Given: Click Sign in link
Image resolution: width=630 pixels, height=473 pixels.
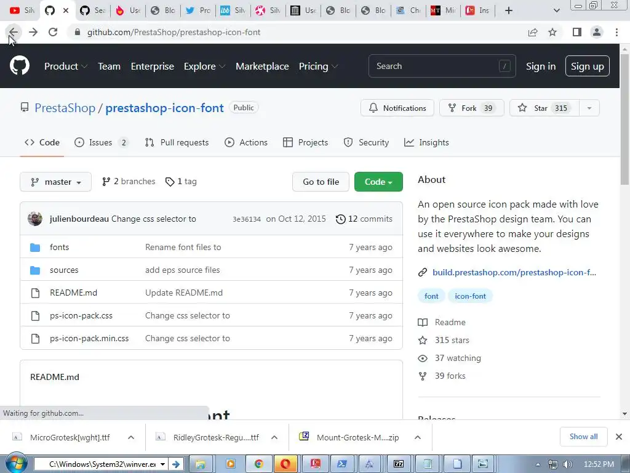Looking at the screenshot, I should pos(541,67).
